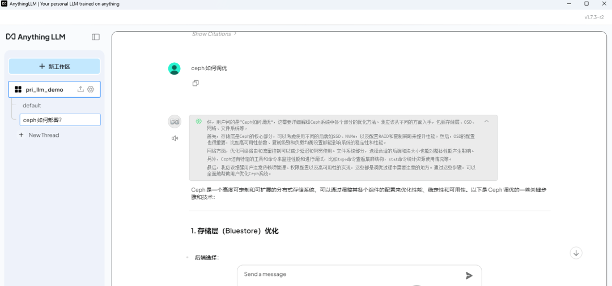Click the thought brain icon
This screenshot has height=286, width=612.
click(199, 122)
